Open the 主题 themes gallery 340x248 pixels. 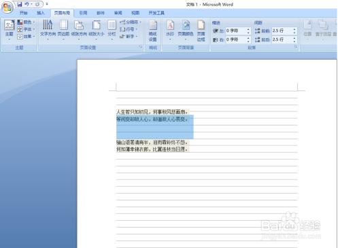click(10, 30)
